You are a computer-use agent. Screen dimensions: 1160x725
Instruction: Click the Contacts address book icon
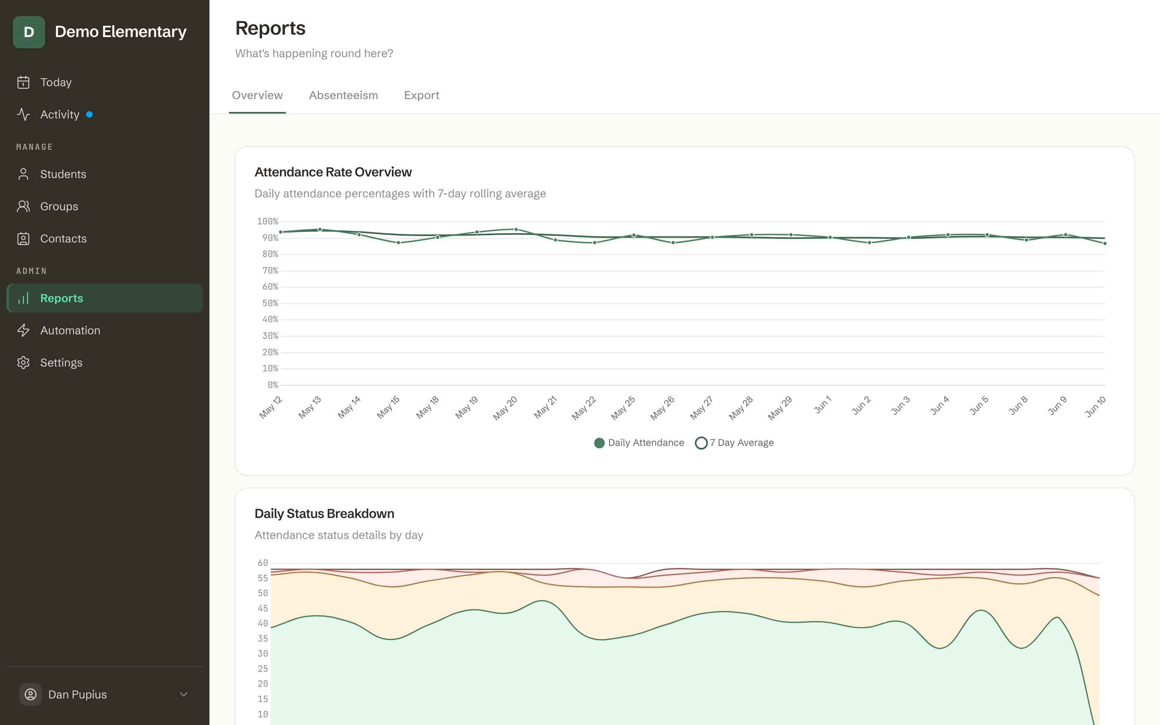click(23, 239)
